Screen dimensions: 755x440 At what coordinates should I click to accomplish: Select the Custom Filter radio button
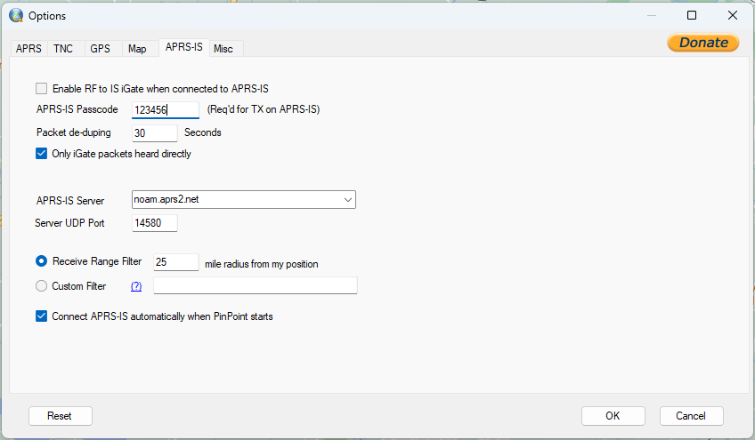pyautogui.click(x=42, y=285)
